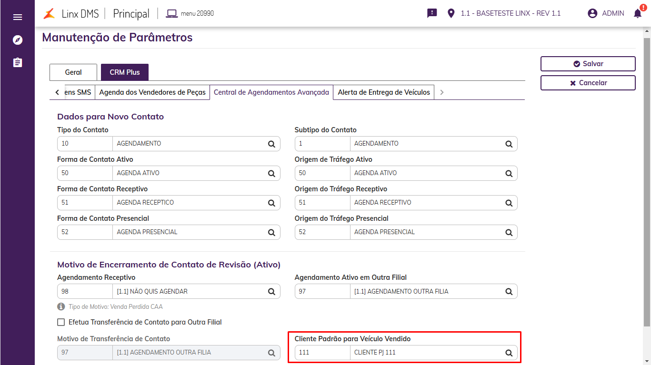Open the feedback message icon
Image resolution: width=651 pixels, height=365 pixels.
[432, 13]
